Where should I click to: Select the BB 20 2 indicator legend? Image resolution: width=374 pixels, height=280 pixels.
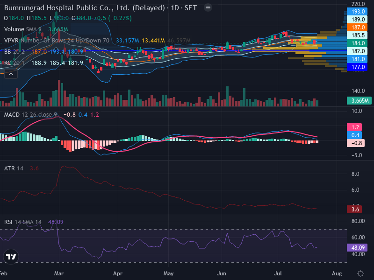[x=14, y=52]
